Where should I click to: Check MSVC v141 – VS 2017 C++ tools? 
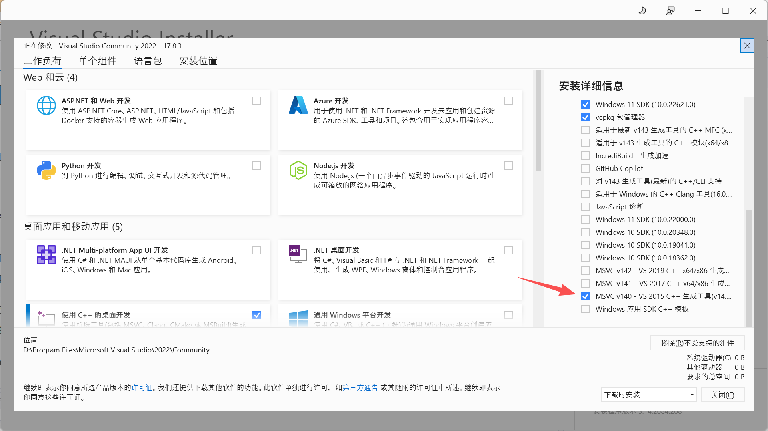(x=585, y=284)
